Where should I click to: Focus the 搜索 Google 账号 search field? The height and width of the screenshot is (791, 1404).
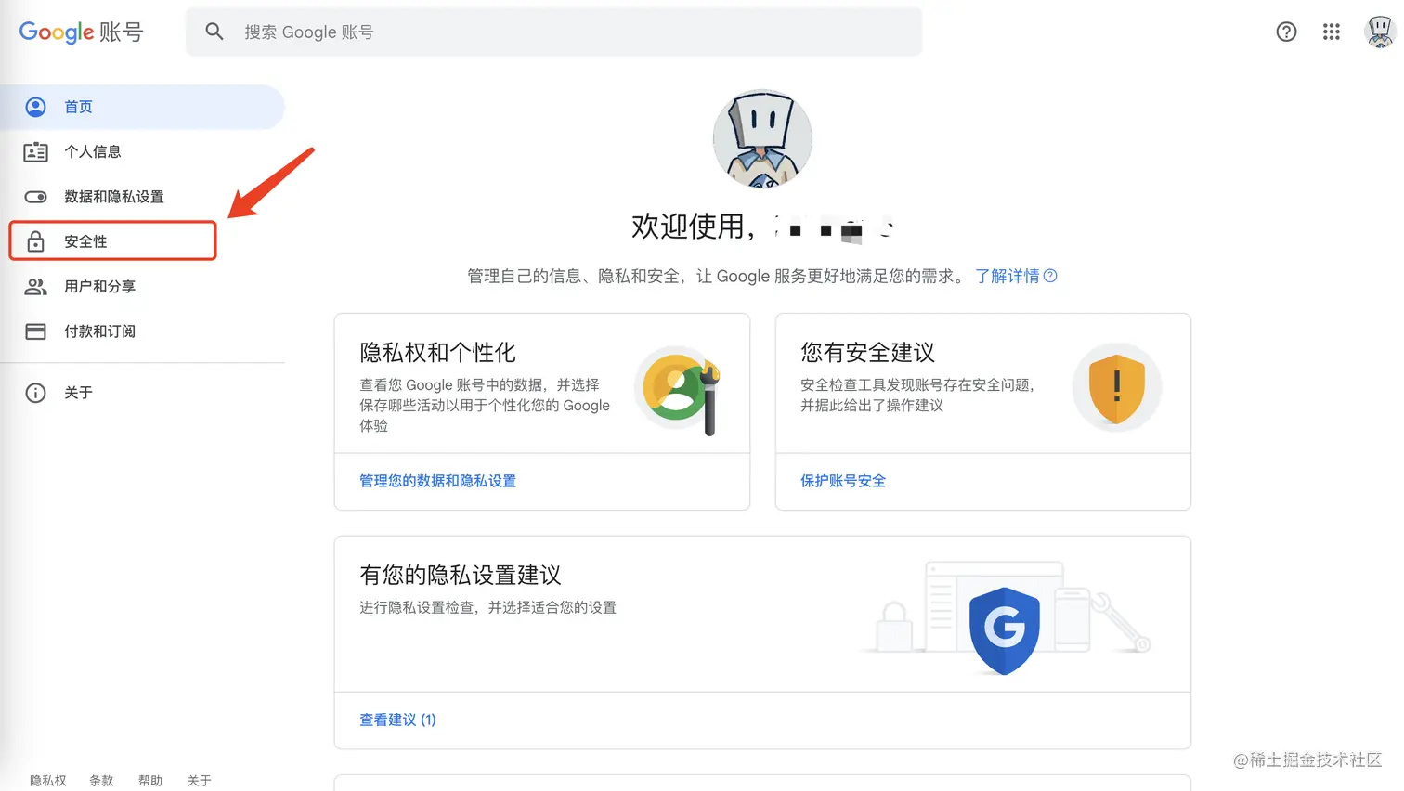click(553, 32)
